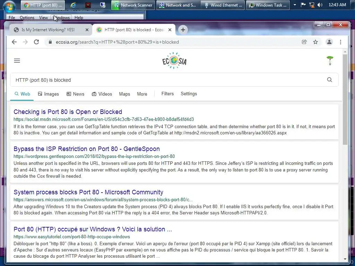Open Chrome three-dot menu

[x=340, y=42]
